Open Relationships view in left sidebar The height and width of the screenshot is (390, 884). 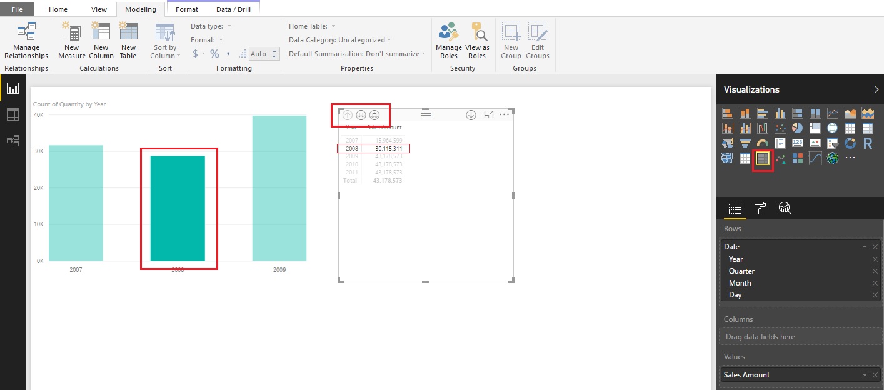13,141
